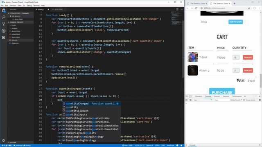Open the Terminal menu

pos(36,5)
